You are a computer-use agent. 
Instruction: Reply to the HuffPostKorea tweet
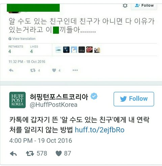tap(13, 154)
